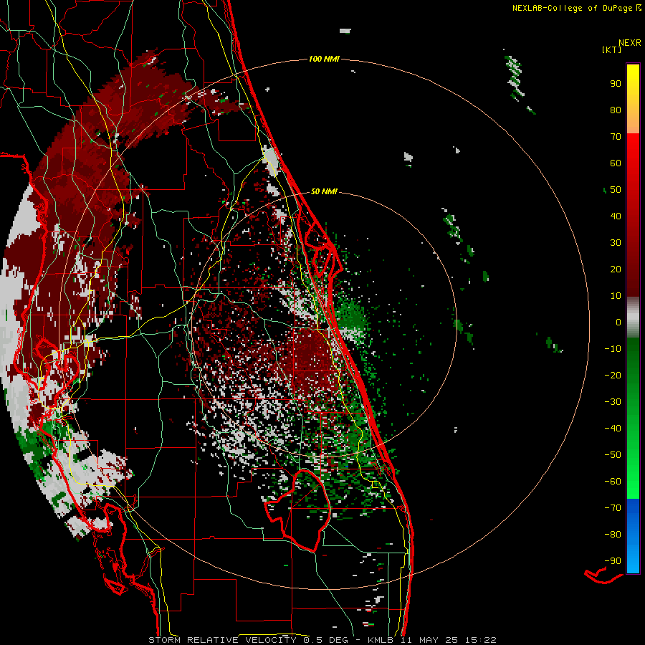This screenshot has height=645, width=645.
Task: Click the Storm Relative Velocity caption at bottom
Action: [x=322, y=640]
